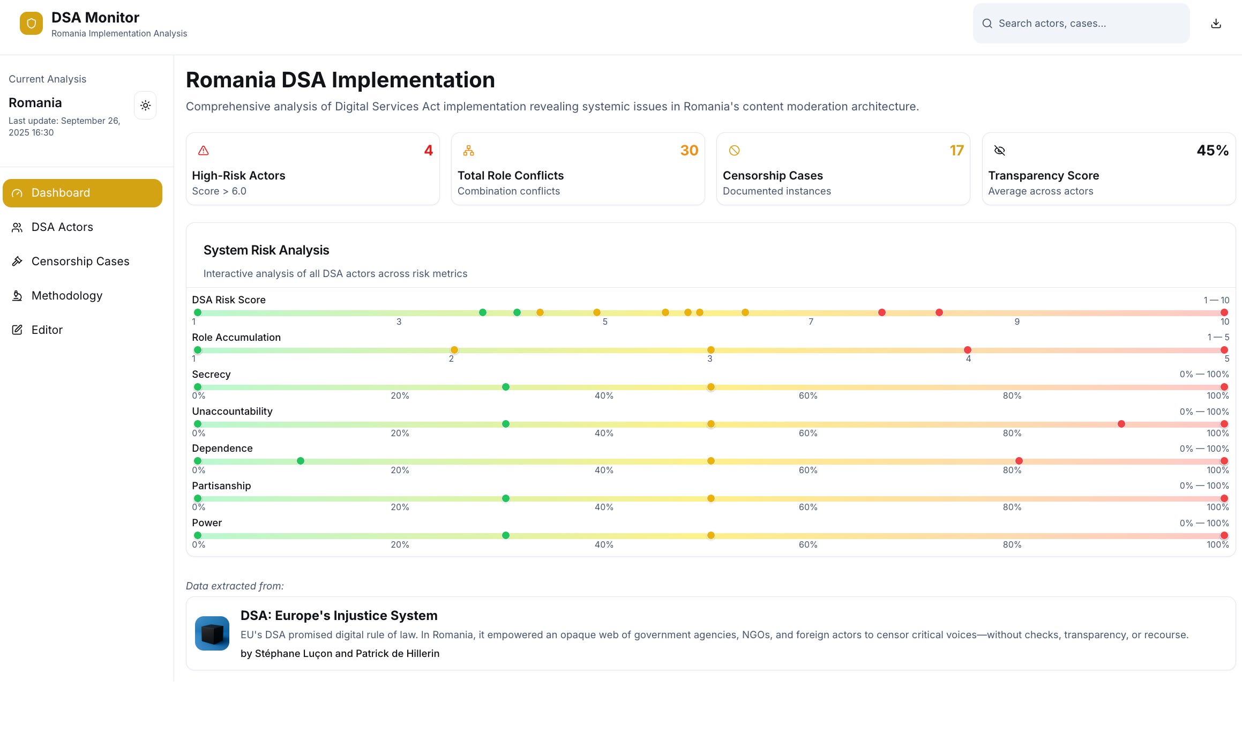Click the Censorship Cases ban icon
This screenshot has width=1242, height=732.
734,151
